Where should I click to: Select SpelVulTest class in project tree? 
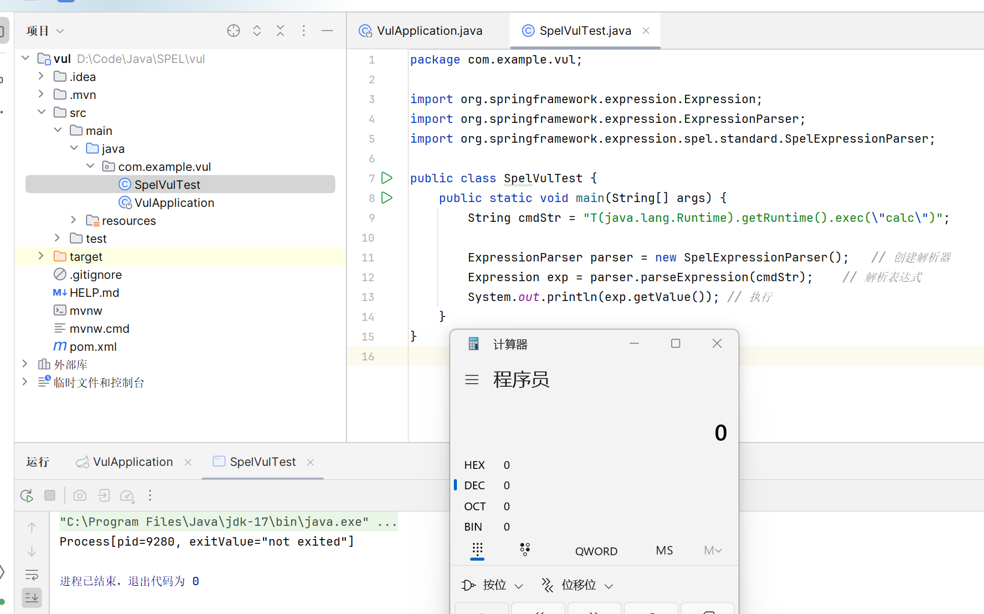pos(180,184)
